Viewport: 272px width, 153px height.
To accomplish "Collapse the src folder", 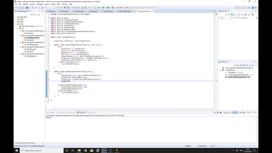I will click(18, 28).
